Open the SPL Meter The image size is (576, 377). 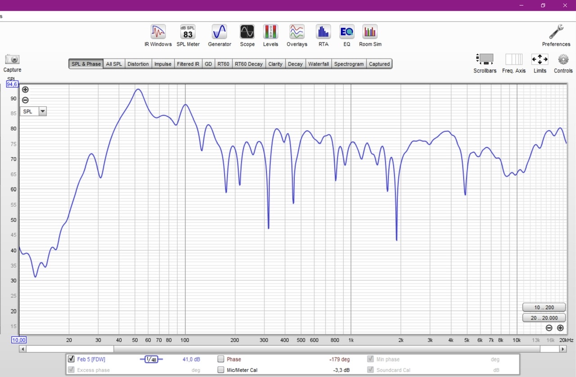188,32
